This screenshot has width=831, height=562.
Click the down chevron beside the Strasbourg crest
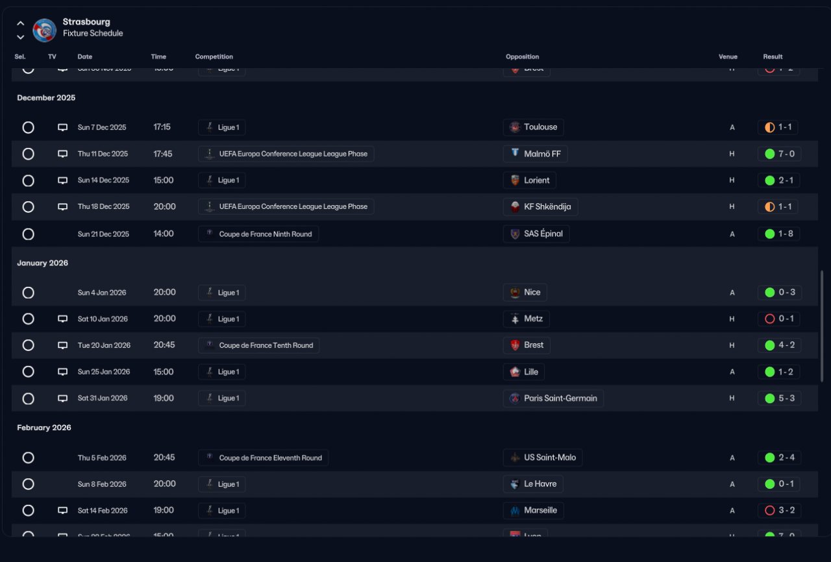pyautogui.click(x=21, y=37)
